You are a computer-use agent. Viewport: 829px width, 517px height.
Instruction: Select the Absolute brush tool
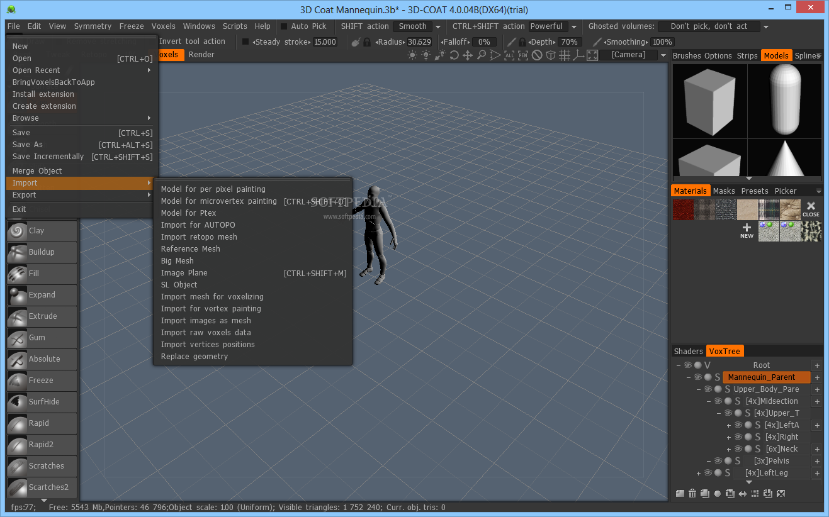pos(42,359)
